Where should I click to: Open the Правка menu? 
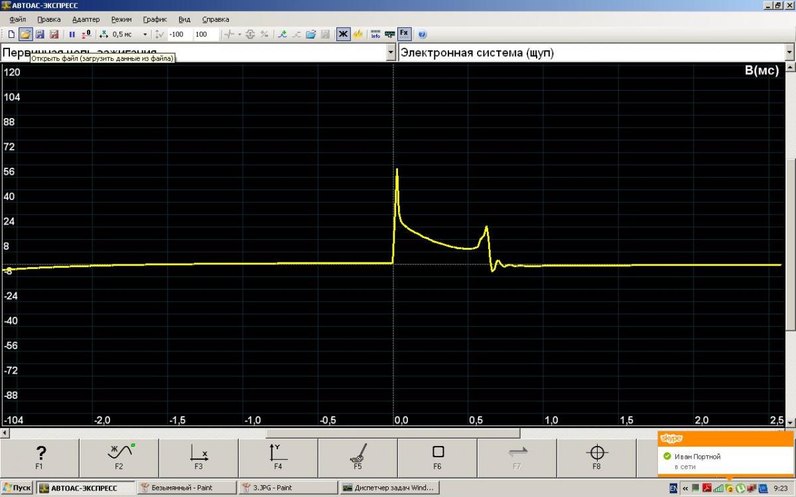click(x=49, y=19)
